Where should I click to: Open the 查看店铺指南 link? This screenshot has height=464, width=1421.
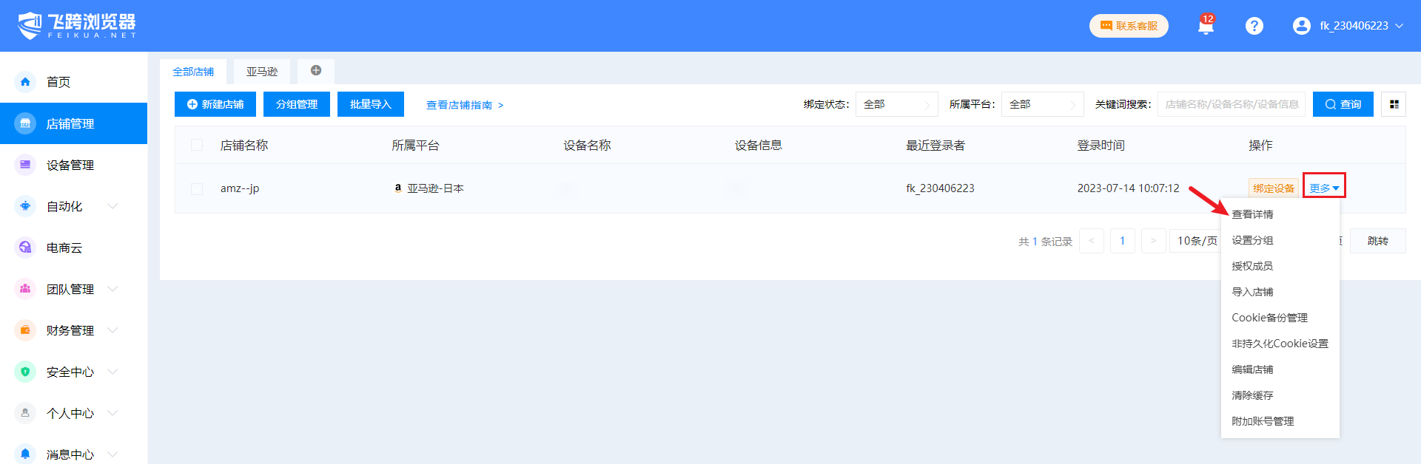(465, 105)
